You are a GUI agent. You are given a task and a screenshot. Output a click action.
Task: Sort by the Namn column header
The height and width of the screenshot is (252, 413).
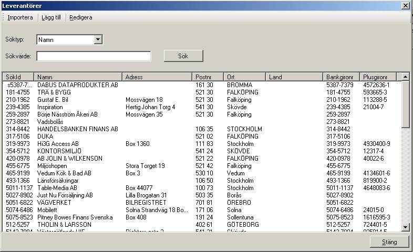(78, 77)
